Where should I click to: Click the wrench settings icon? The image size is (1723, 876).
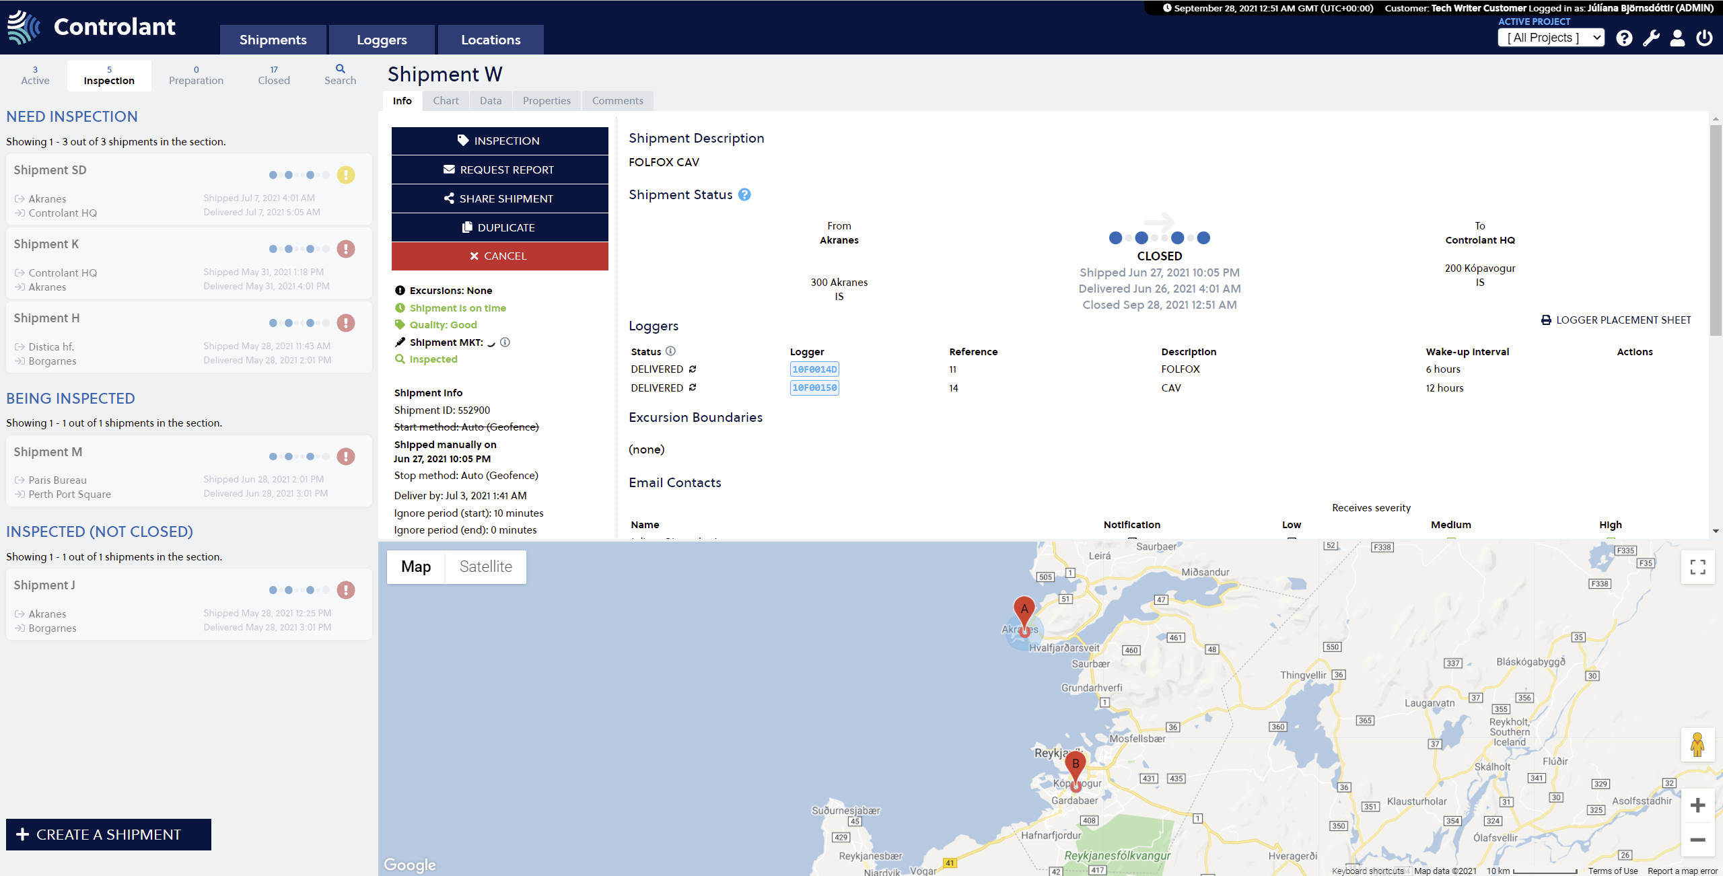1651,38
